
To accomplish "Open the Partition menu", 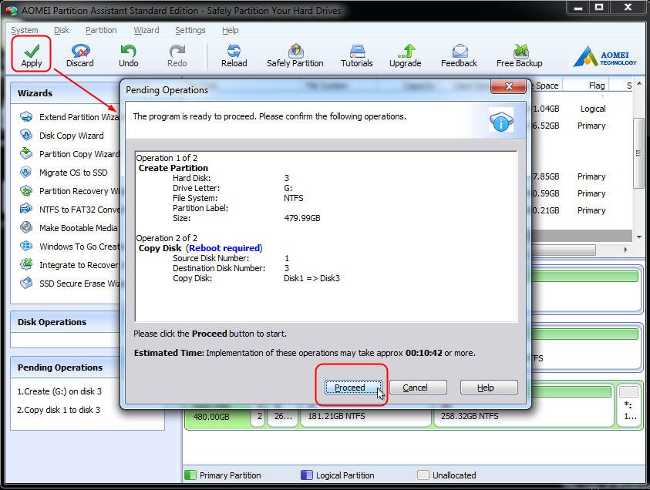I will coord(101,30).
